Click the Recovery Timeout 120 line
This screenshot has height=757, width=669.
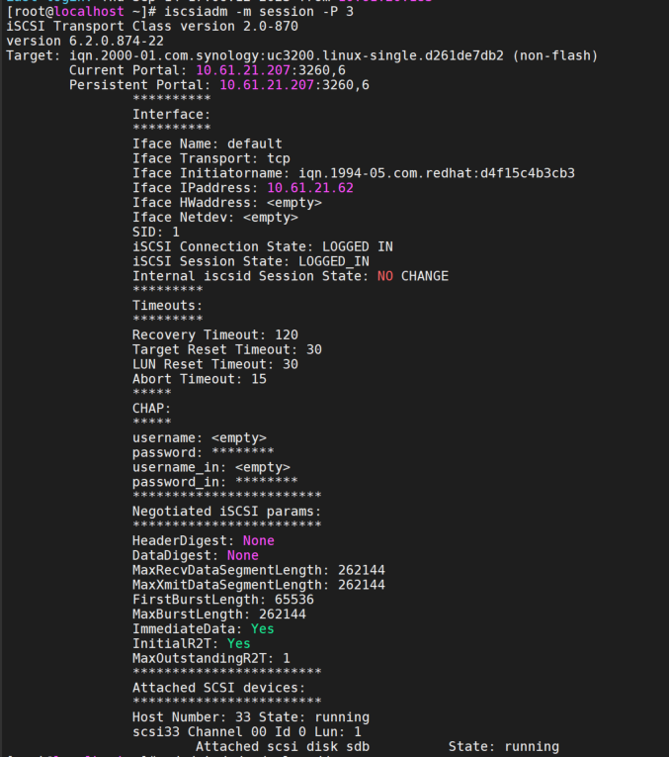[214, 334]
